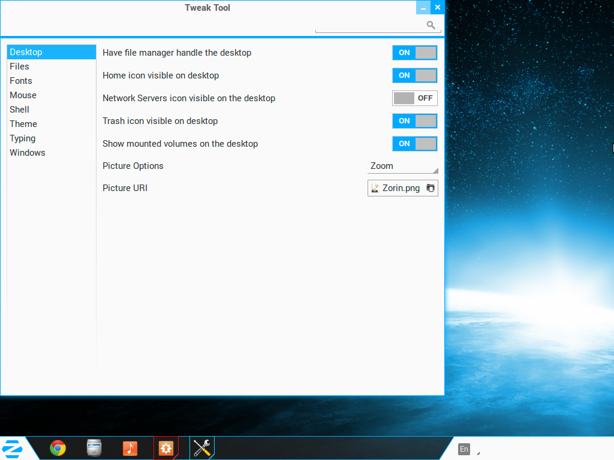Toggle Trash icon visible on desktop

pos(415,121)
